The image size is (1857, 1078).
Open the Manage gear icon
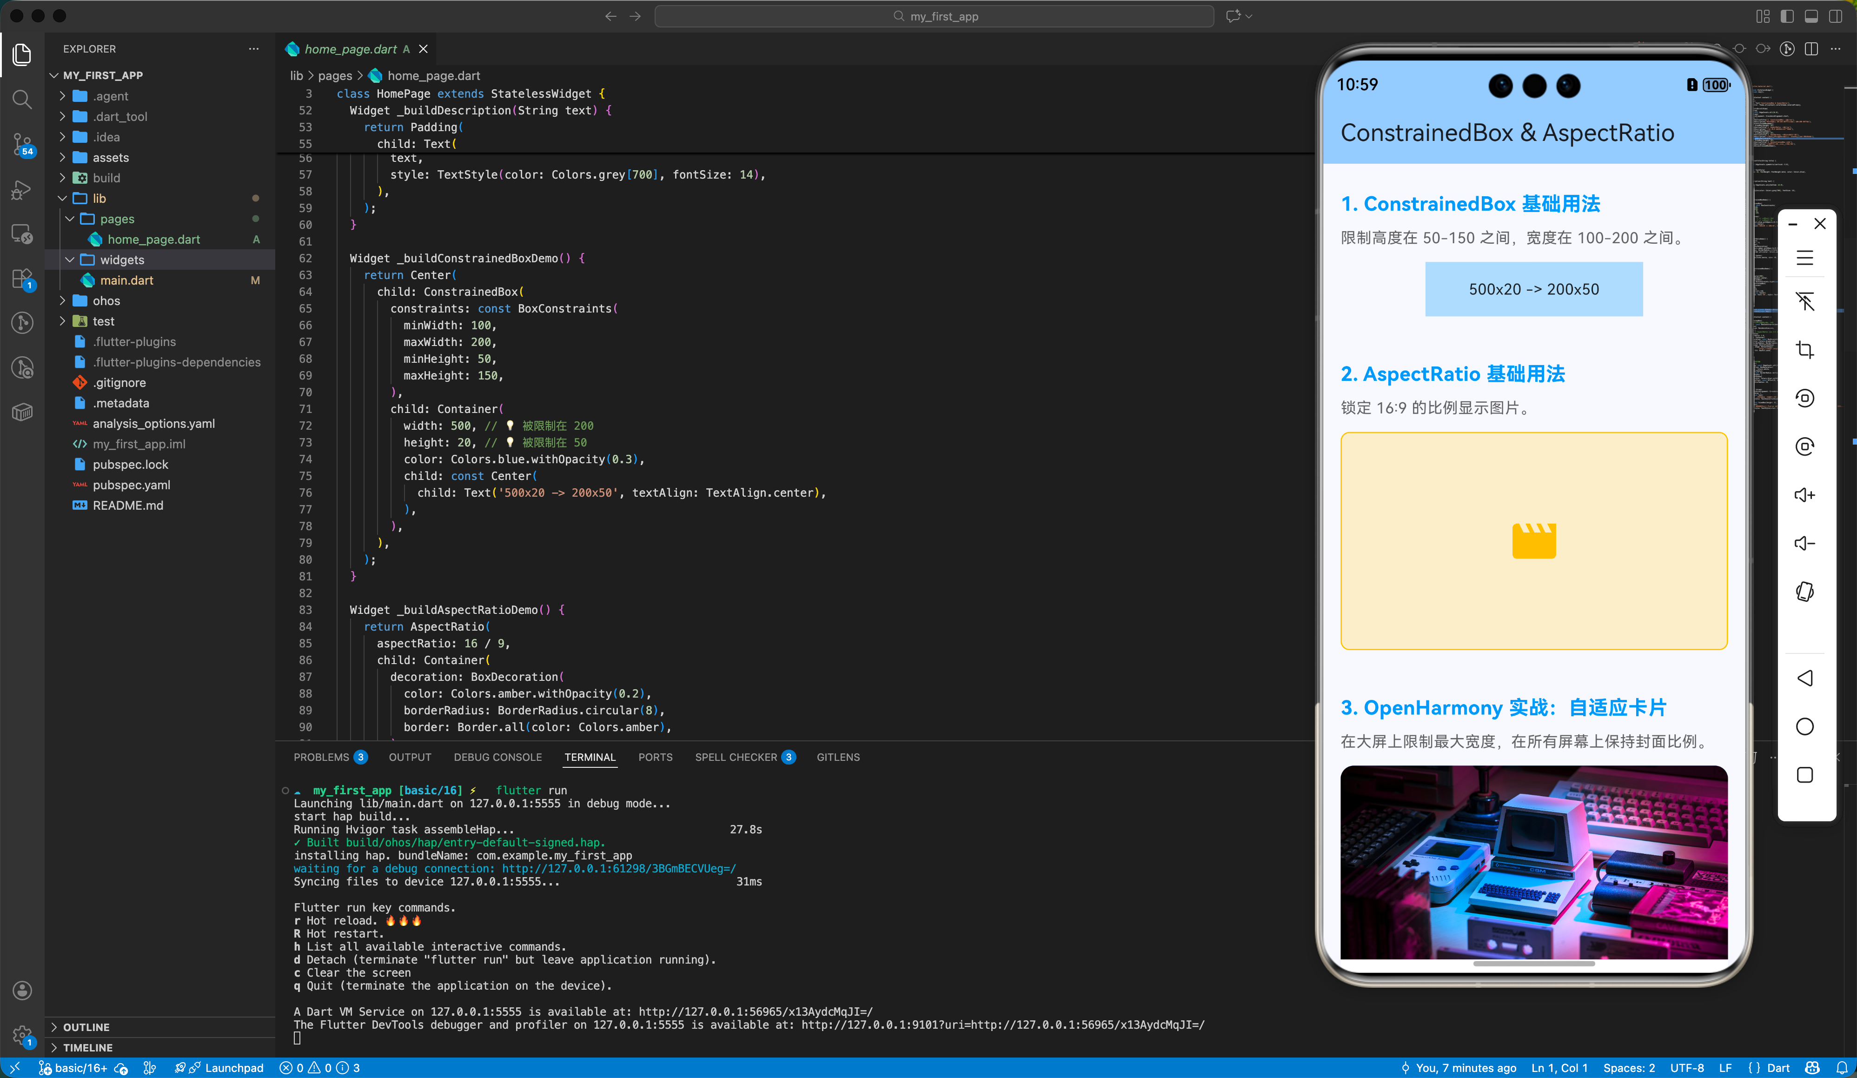point(22,1035)
